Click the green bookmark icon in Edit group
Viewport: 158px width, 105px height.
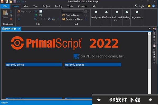tap(36, 15)
